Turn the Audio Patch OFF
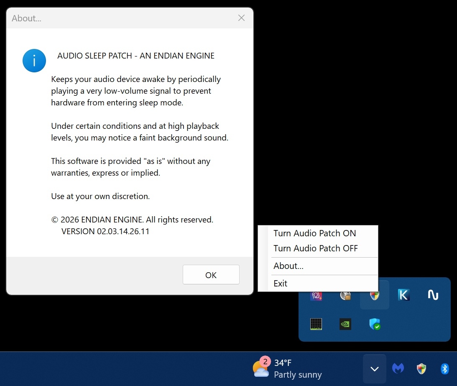 pos(316,248)
